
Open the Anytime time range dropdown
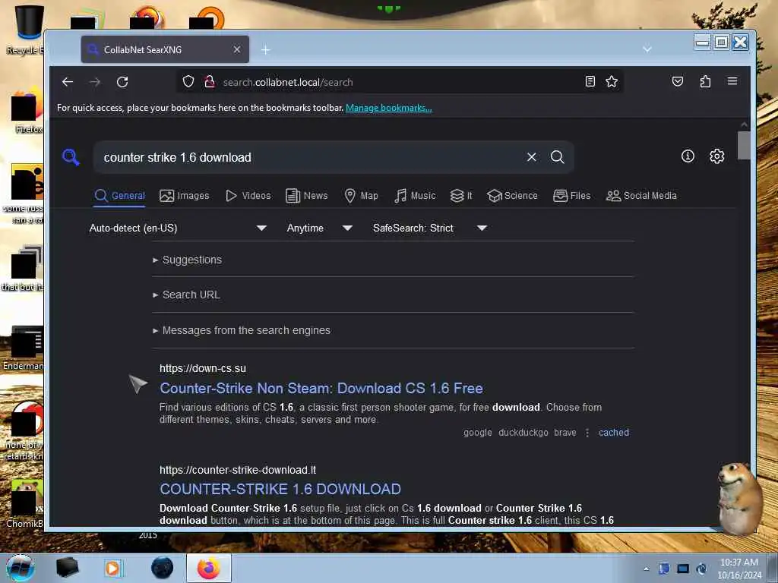click(x=320, y=228)
